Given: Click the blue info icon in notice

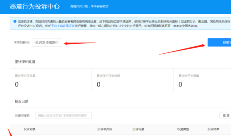Looking at the screenshot, I should click(x=15, y=21).
